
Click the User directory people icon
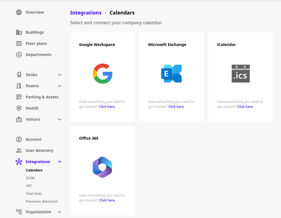tap(19, 150)
